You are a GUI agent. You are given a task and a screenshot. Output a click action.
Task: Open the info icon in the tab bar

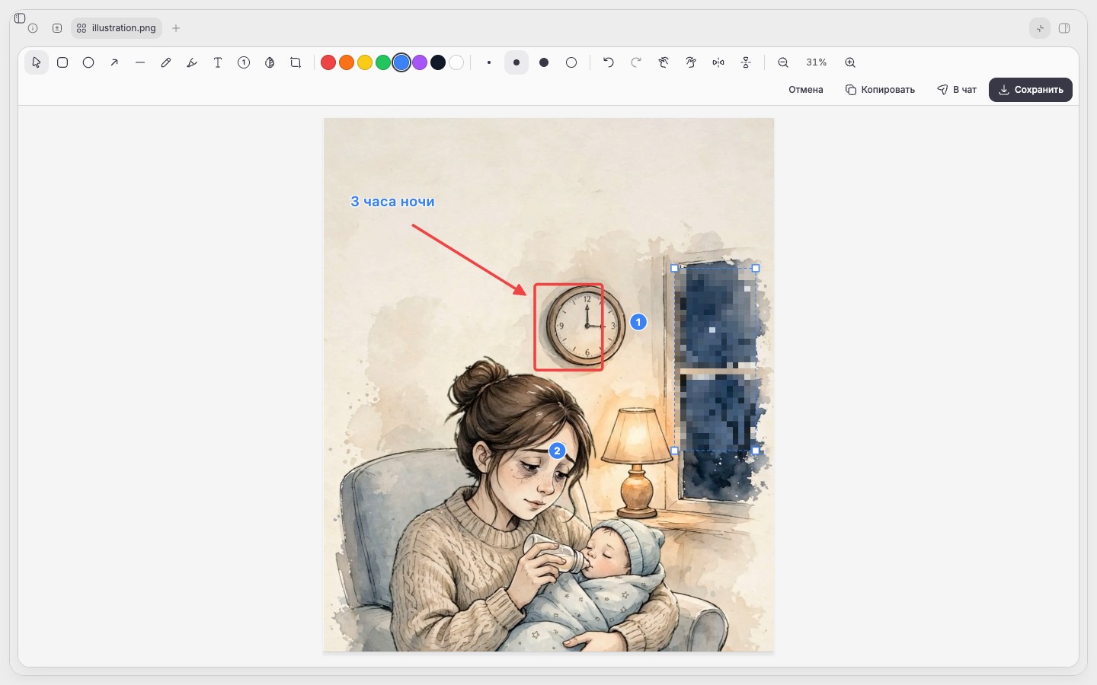(x=33, y=28)
